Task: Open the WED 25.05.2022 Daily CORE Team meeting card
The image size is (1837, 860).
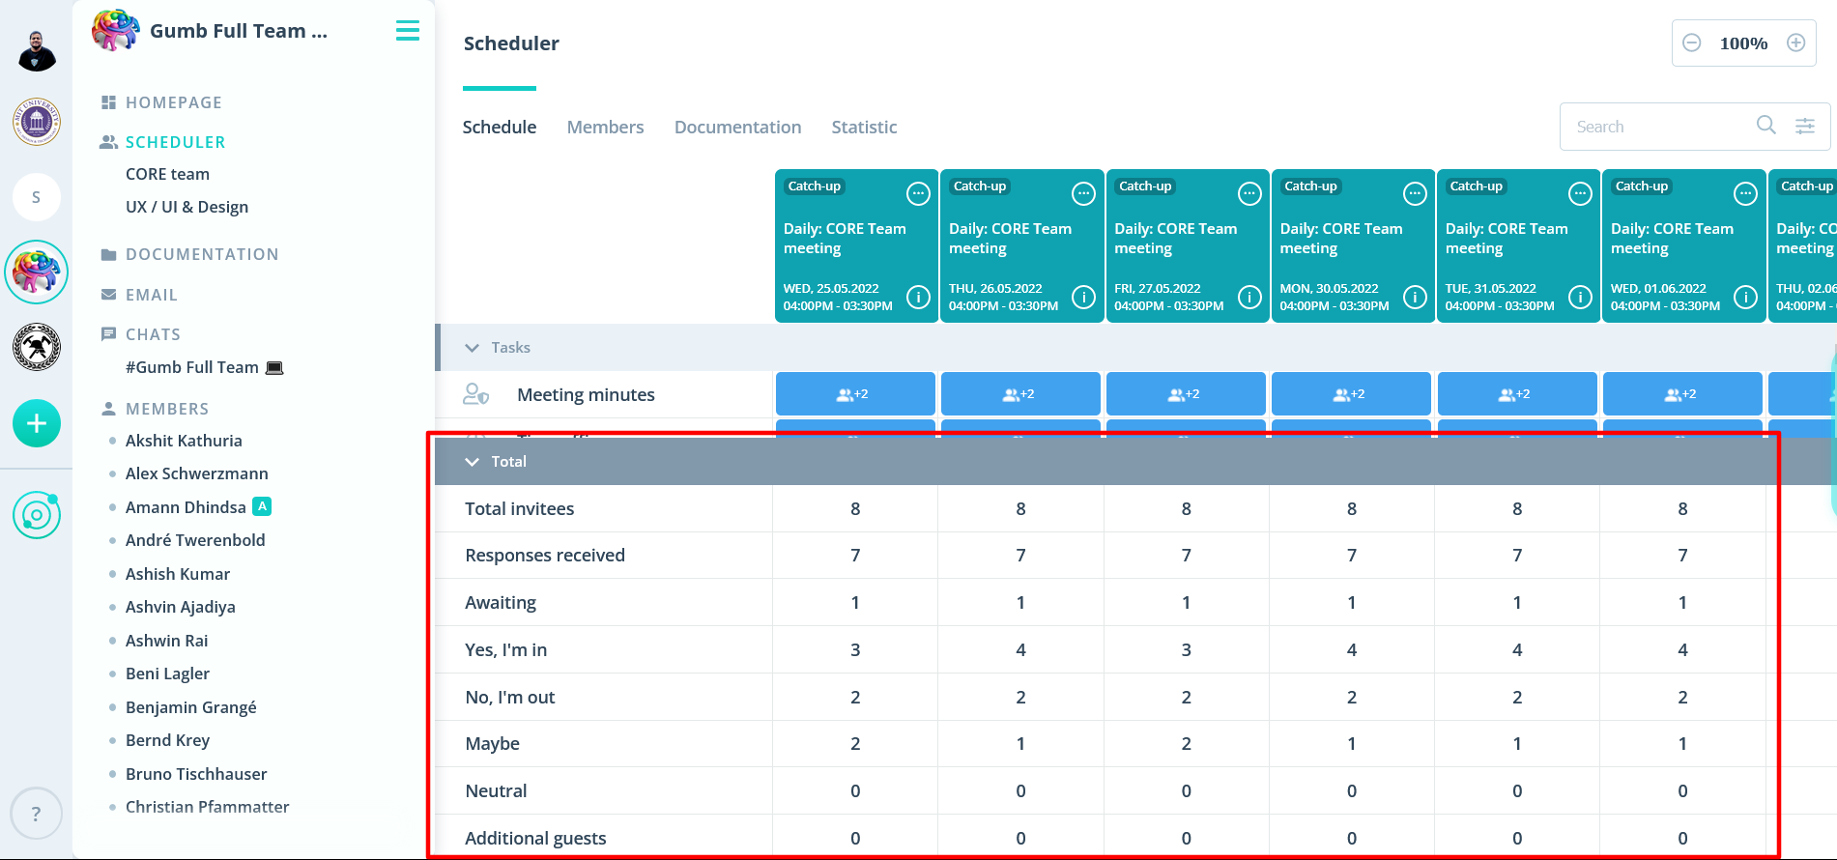Action: [x=856, y=245]
